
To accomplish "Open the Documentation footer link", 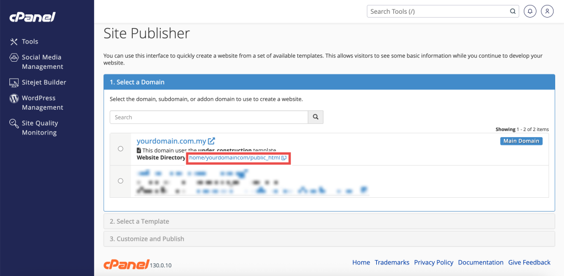I will [480, 262].
